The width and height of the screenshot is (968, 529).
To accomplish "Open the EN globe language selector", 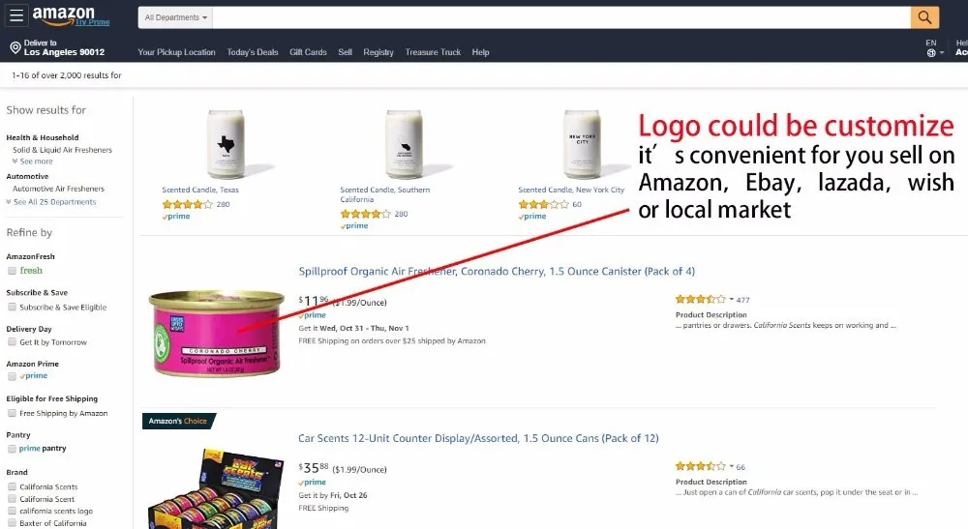I will coord(934,48).
